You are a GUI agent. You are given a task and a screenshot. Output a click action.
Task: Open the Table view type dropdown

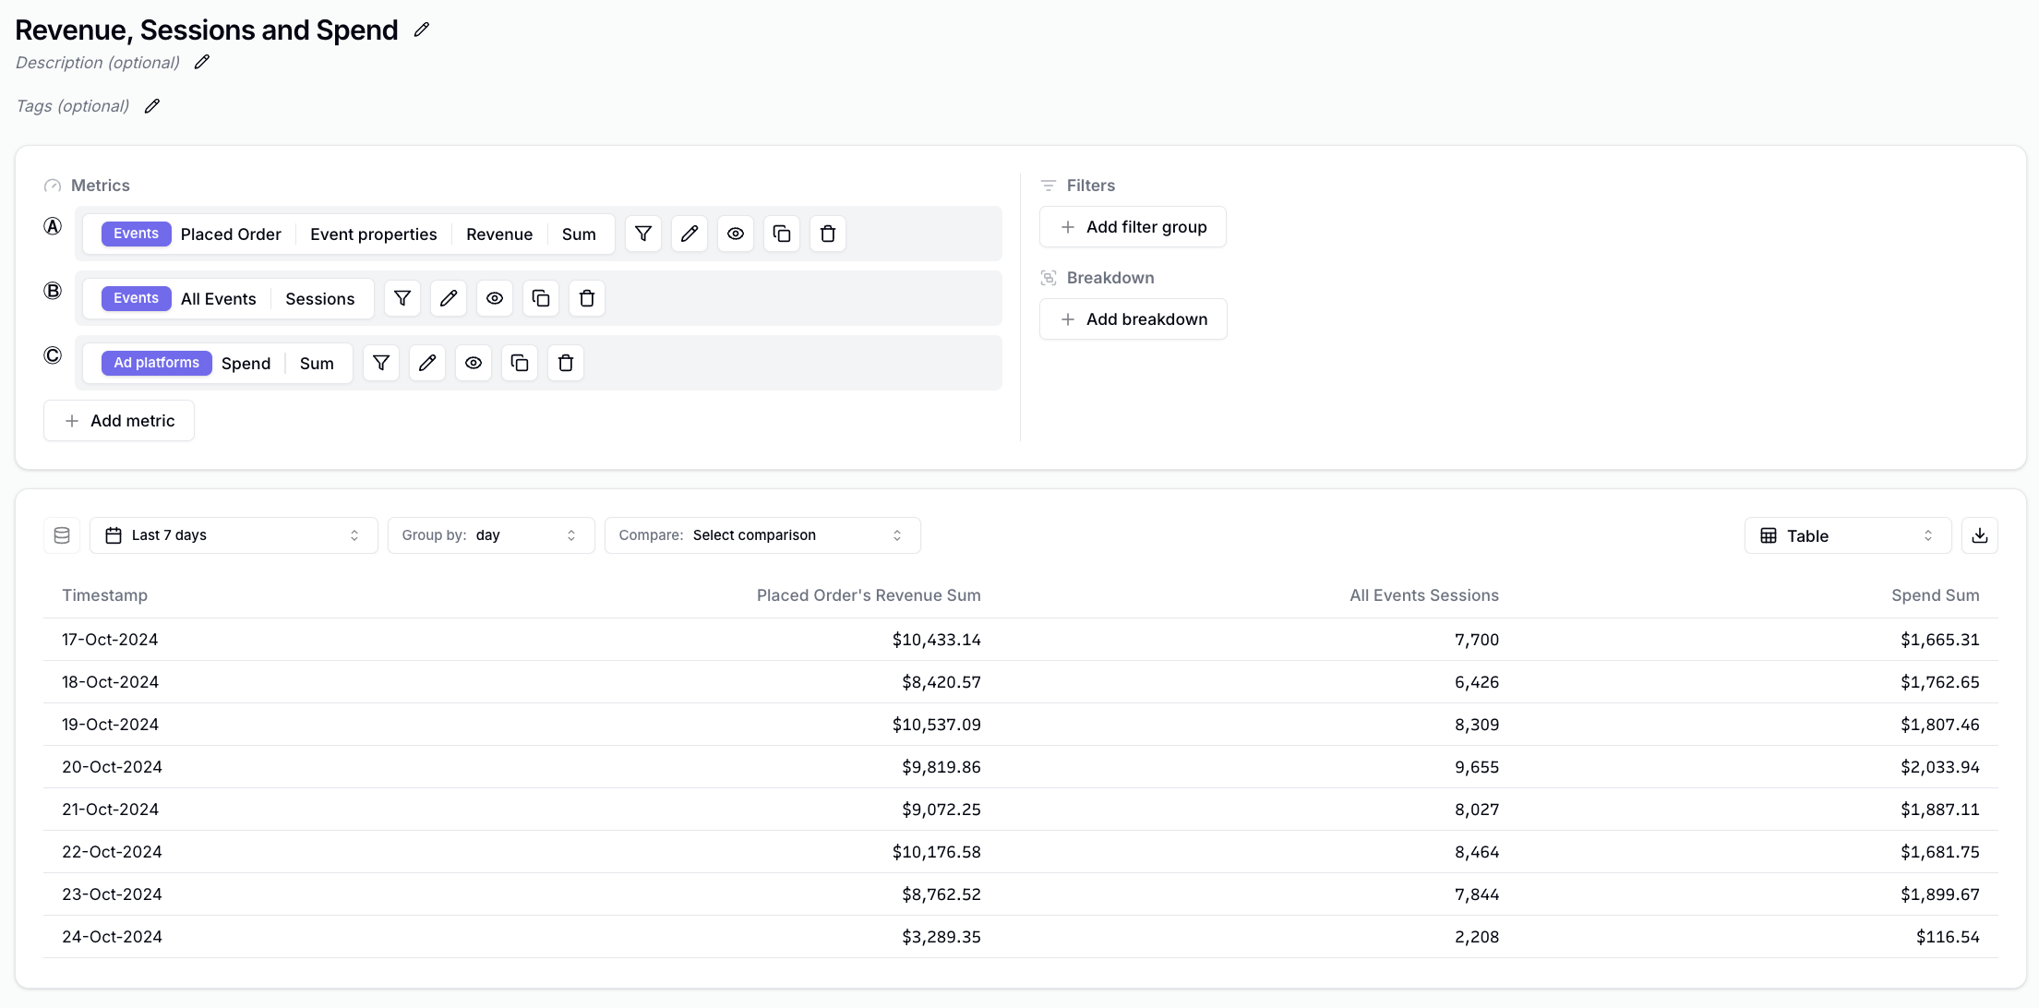1848,535
